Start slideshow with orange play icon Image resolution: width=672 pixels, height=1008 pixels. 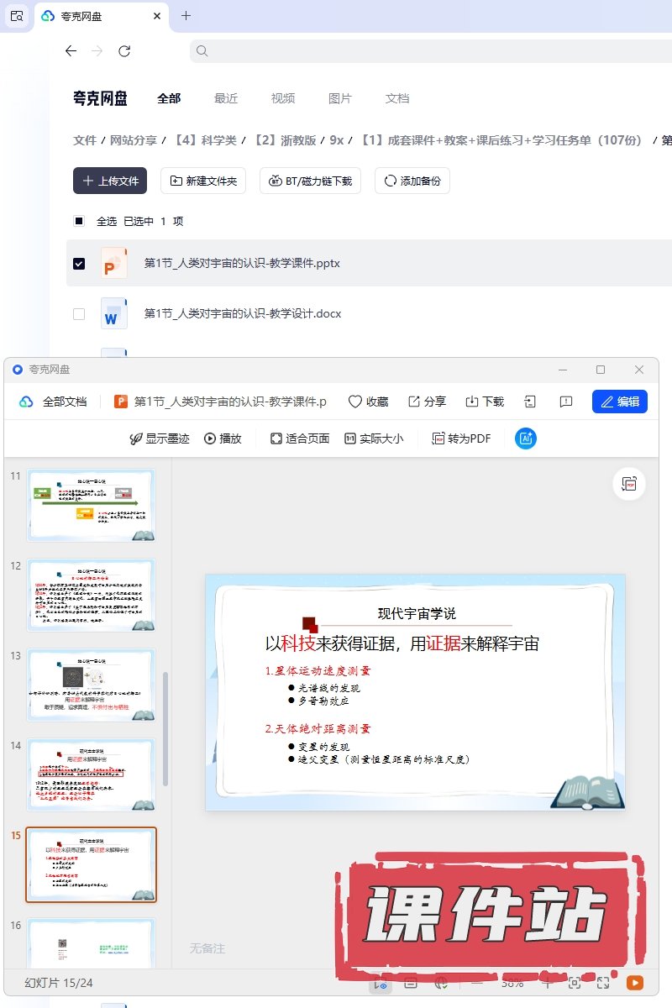tap(635, 983)
